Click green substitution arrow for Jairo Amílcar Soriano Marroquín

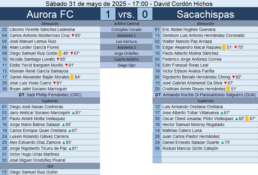click(x=73, y=113)
